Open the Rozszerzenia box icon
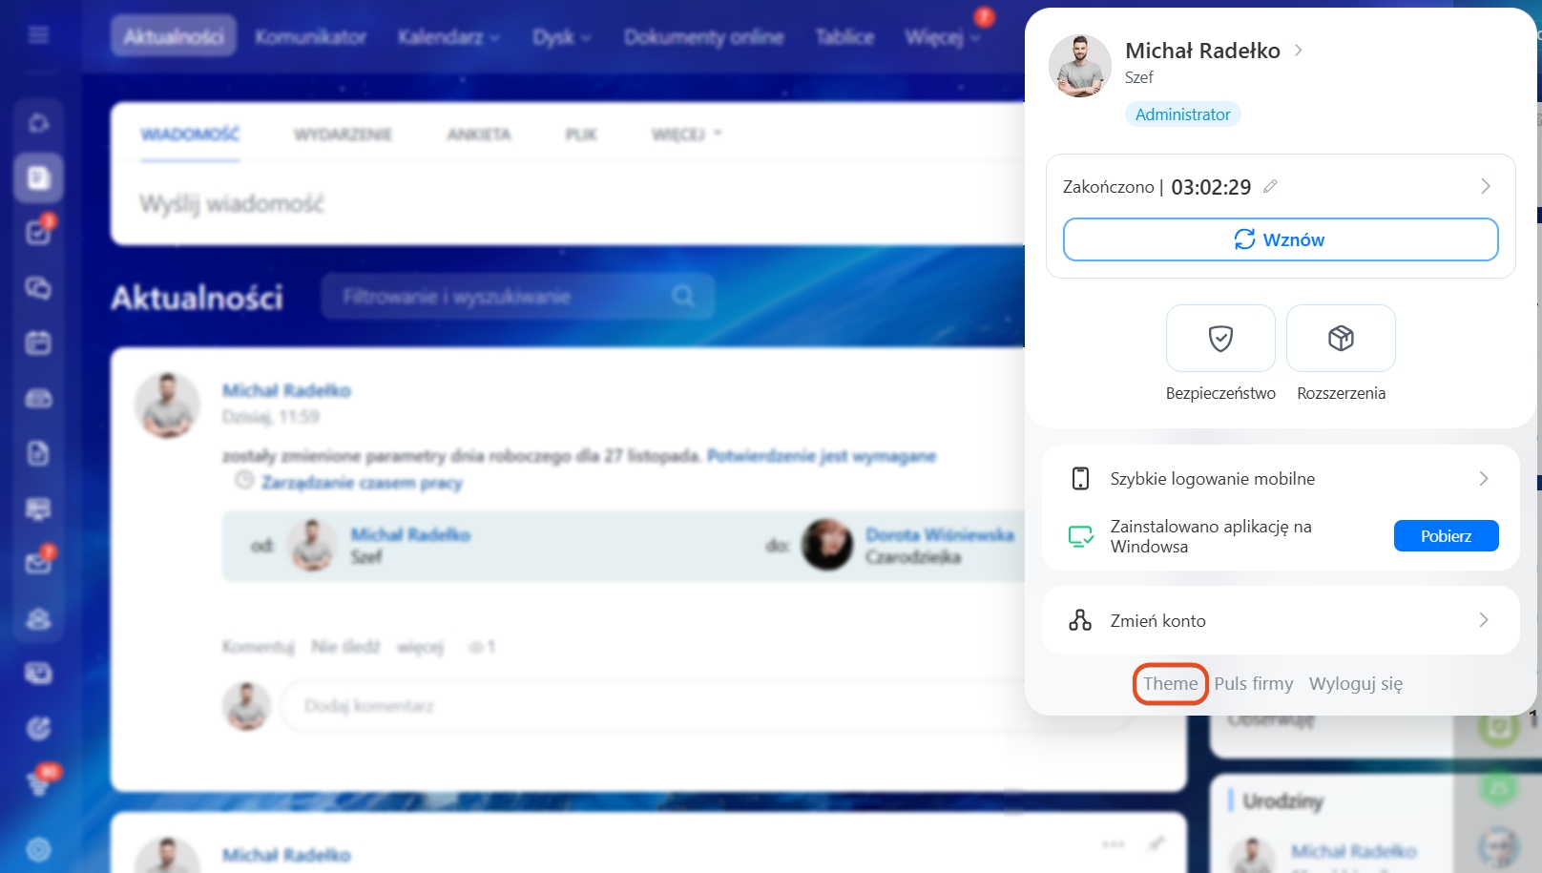Screen dimensions: 1542x873 click(x=1340, y=339)
